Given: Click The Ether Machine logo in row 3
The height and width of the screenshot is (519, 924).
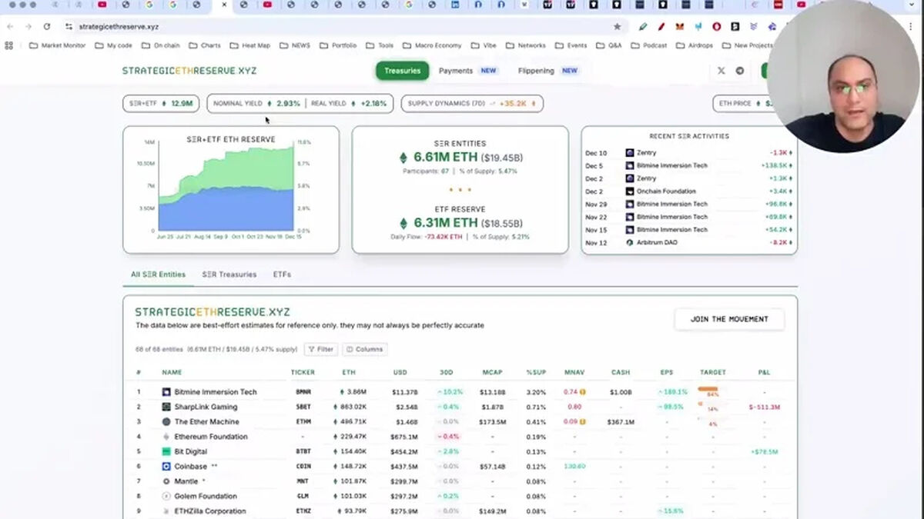Looking at the screenshot, I should point(166,421).
